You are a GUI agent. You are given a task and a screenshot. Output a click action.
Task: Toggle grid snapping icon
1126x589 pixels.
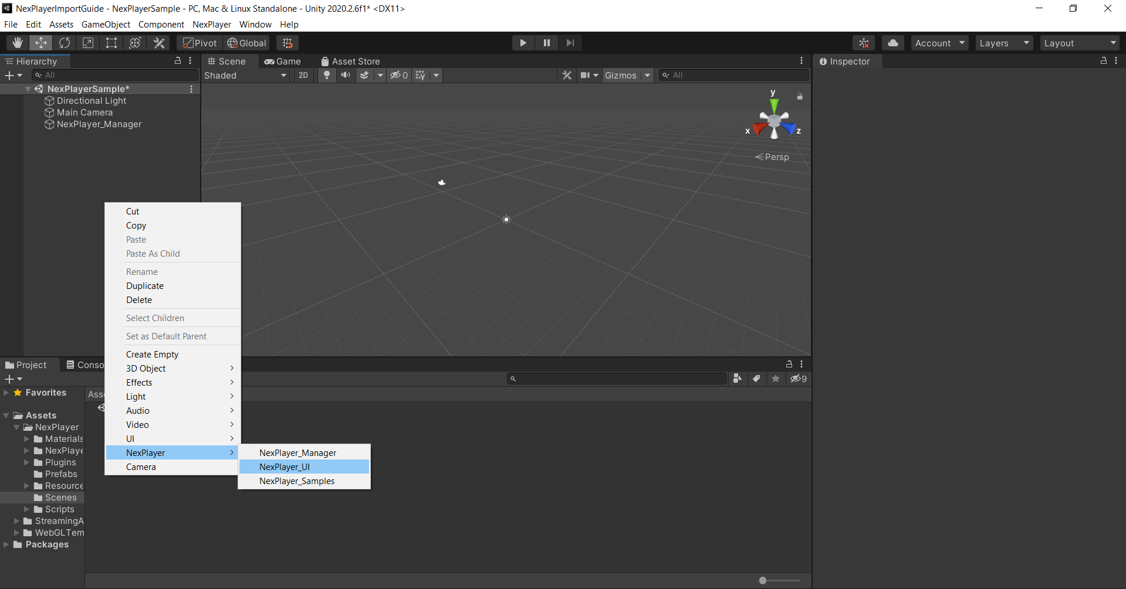[287, 43]
